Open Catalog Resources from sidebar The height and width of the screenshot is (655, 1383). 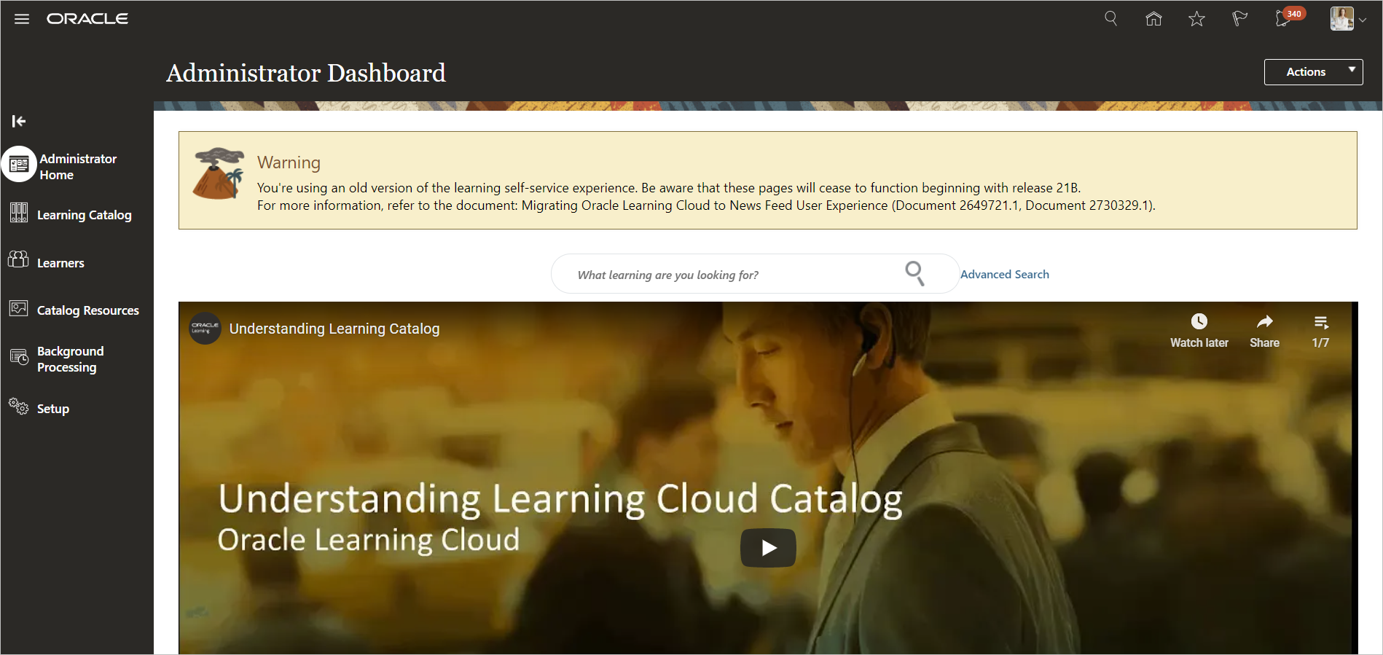[87, 310]
